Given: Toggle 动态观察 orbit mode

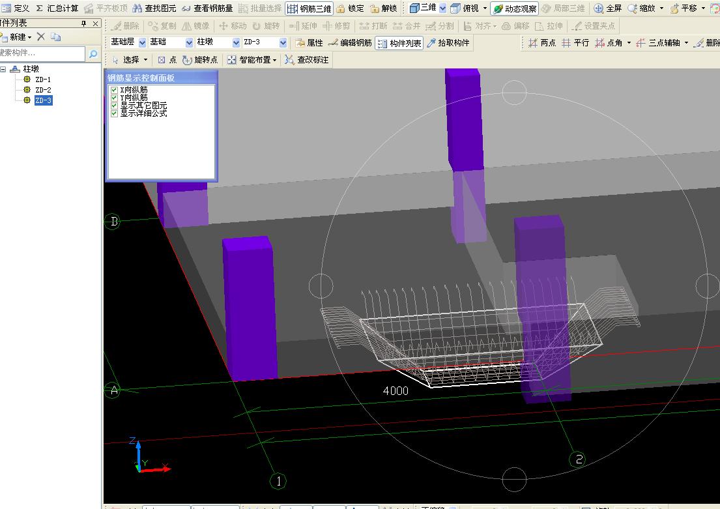Looking at the screenshot, I should tap(514, 8).
